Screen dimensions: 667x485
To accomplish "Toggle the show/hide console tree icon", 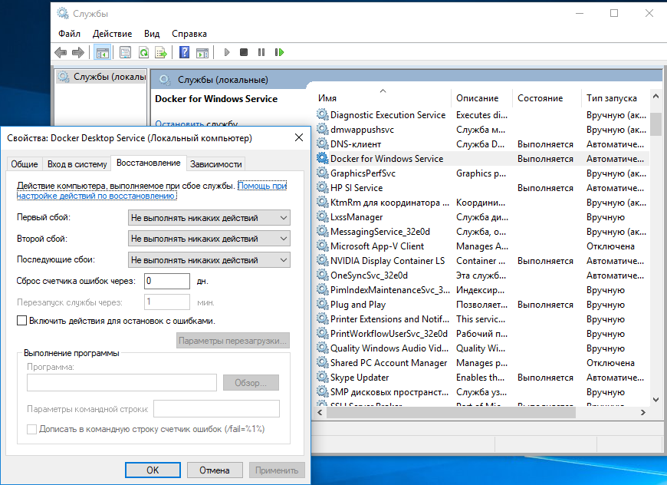I will 102,52.
